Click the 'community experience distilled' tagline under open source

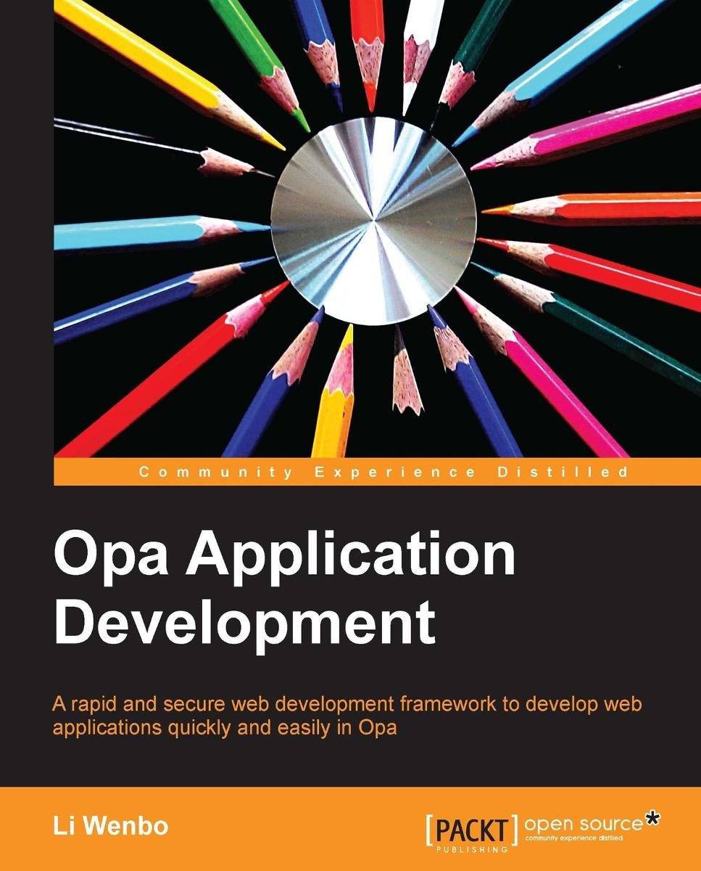click(583, 838)
